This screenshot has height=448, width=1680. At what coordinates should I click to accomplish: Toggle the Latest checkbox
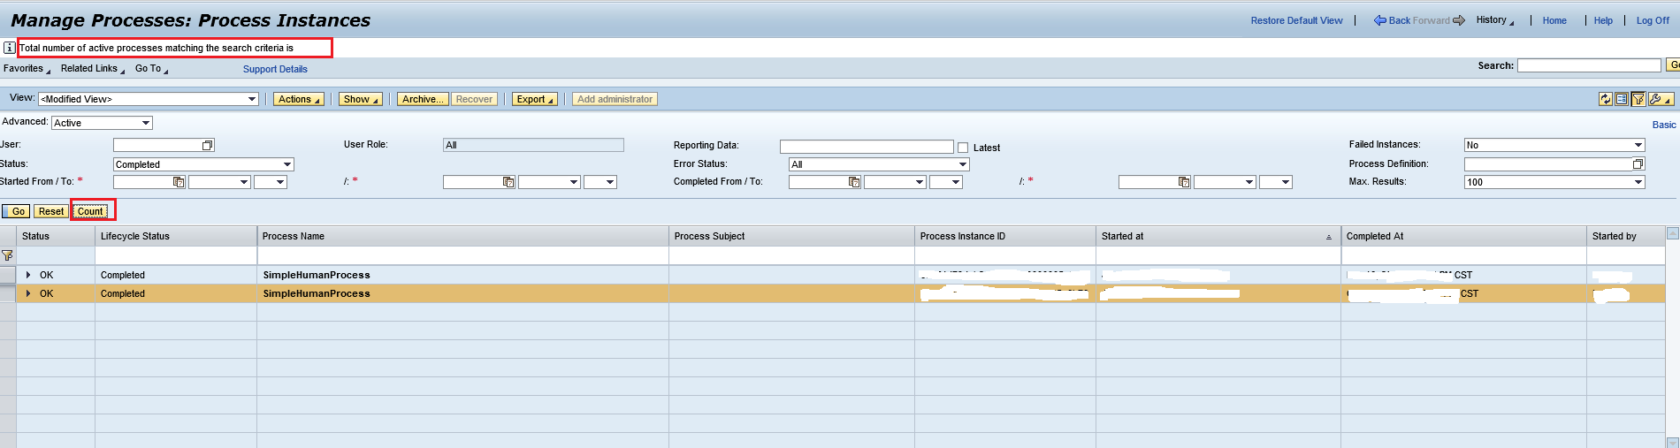[963, 148]
